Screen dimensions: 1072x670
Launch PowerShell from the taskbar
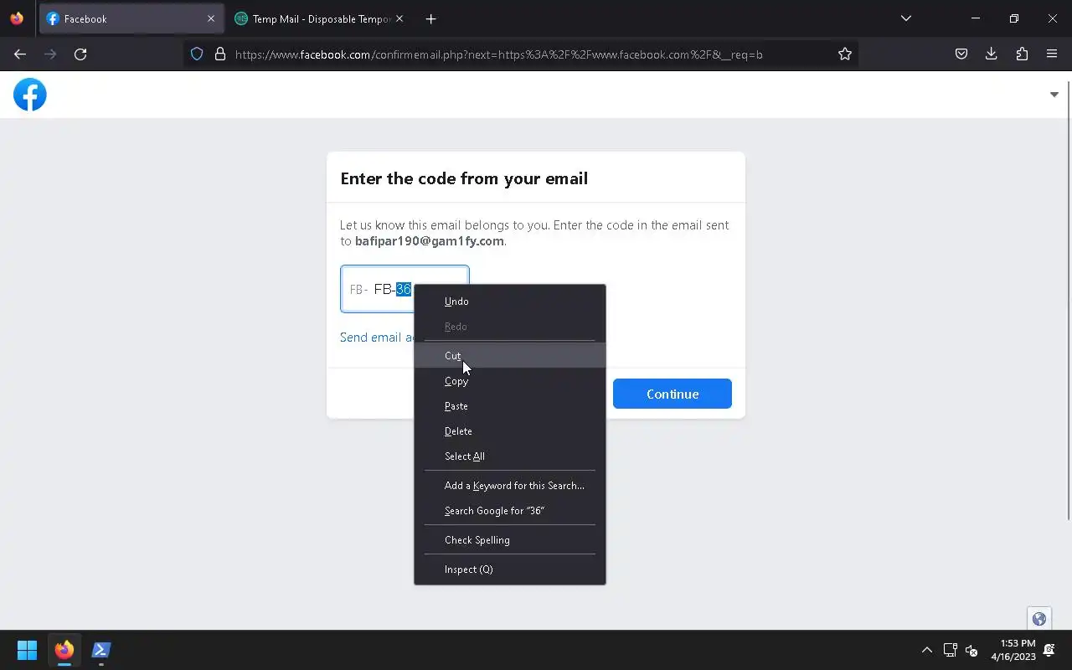pos(101,650)
